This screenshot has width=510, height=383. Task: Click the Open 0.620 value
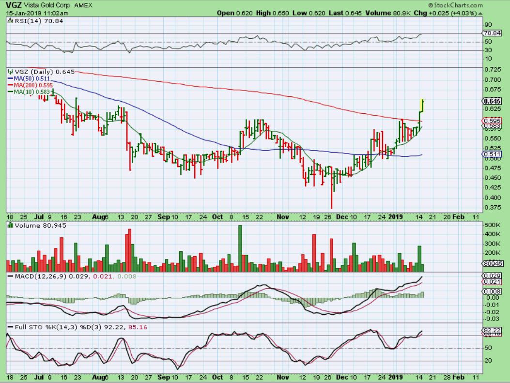coord(235,13)
